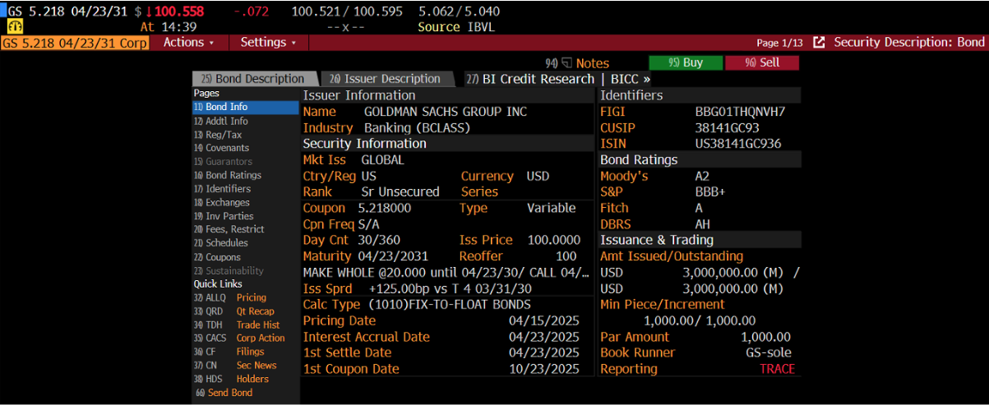989x405 pixels.
Task: Select the Bond Description tab
Action: pos(252,79)
